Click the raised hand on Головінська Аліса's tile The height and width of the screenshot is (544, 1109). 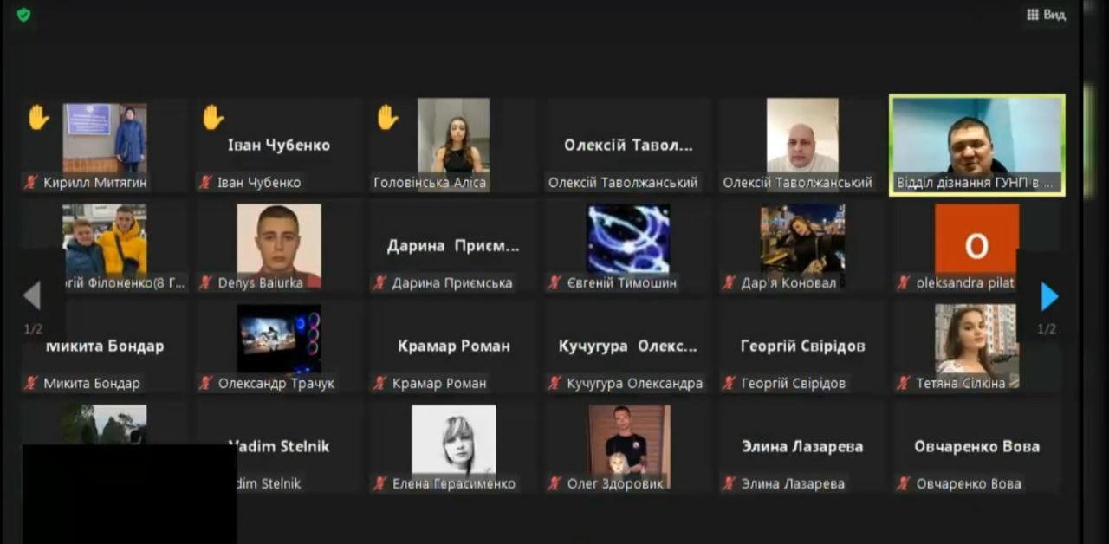(387, 117)
